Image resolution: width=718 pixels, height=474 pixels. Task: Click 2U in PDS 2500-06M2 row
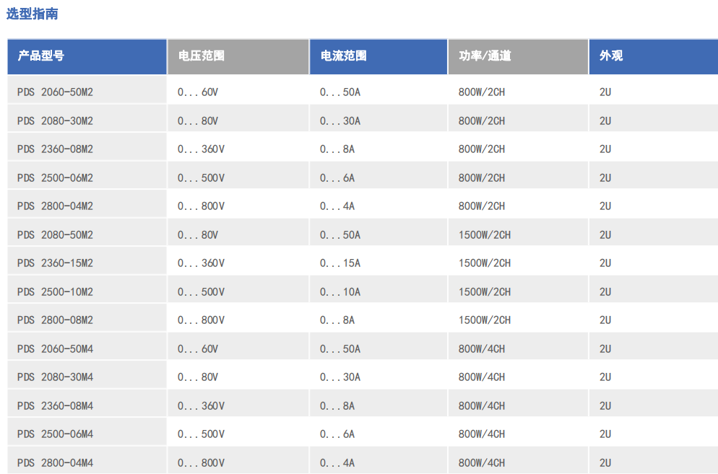tap(605, 178)
